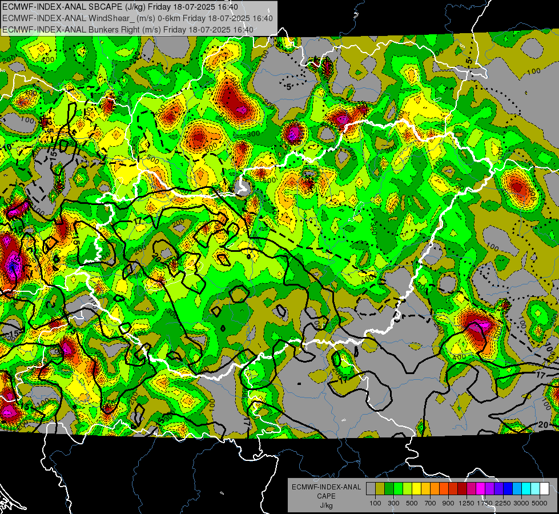Click the dark green legend swatch
Viewport: 559px width, 514px height.
pos(389,489)
